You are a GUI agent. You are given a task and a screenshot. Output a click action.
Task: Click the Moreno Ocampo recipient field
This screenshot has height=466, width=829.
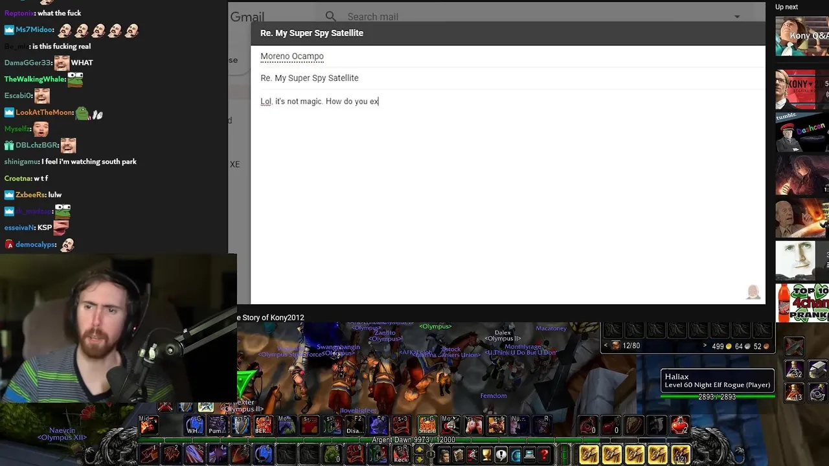pos(508,56)
